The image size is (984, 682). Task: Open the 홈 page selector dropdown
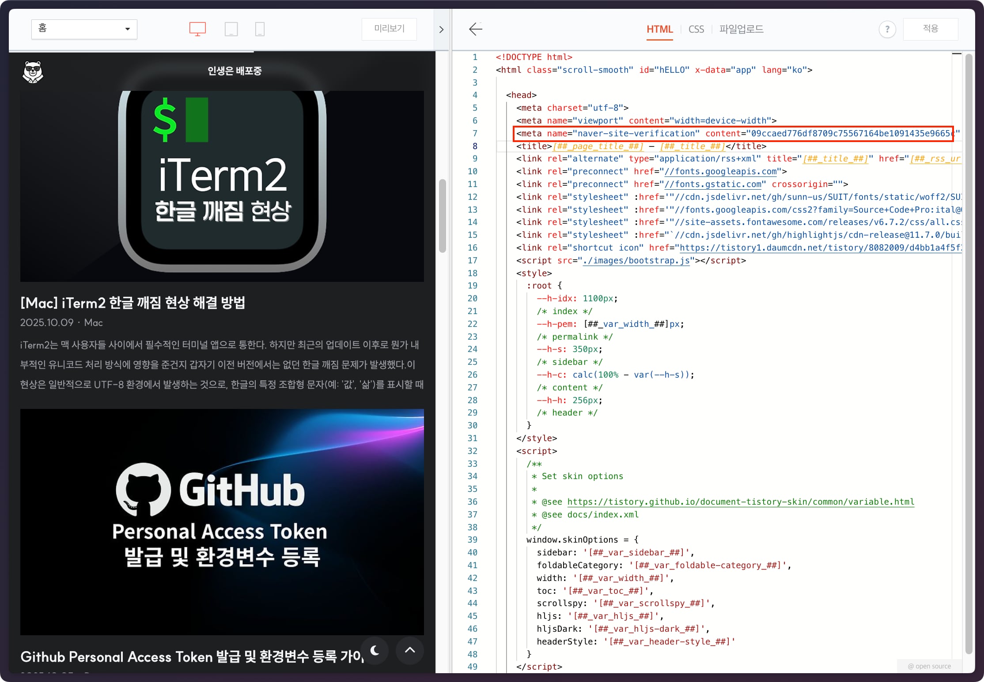(84, 29)
